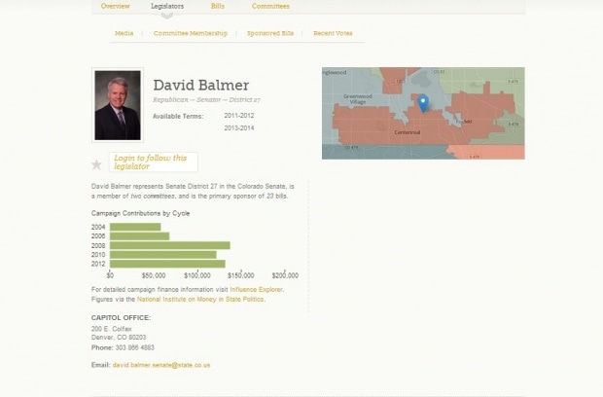Switch to the Legislators tab
603x397 pixels.
167,6
